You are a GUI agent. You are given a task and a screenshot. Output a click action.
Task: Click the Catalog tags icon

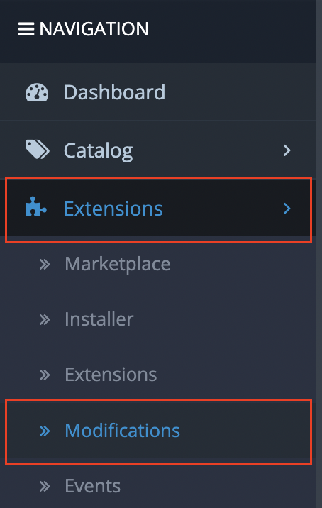(x=38, y=150)
